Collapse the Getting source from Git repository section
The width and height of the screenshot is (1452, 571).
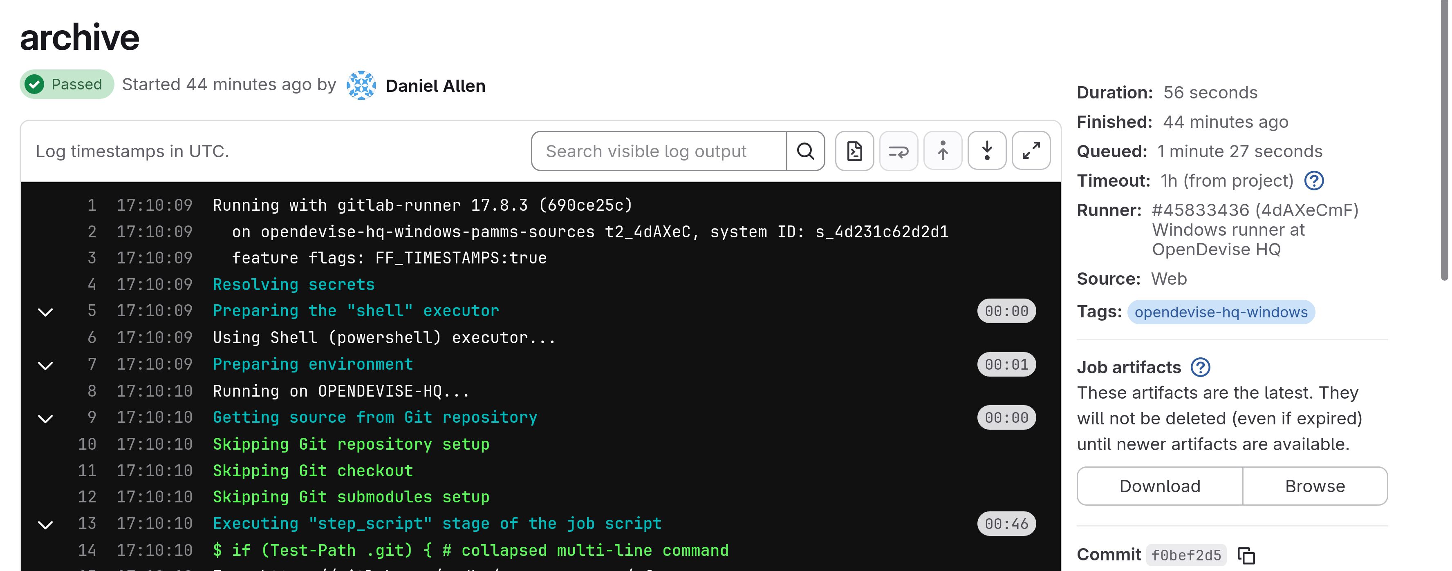point(46,418)
